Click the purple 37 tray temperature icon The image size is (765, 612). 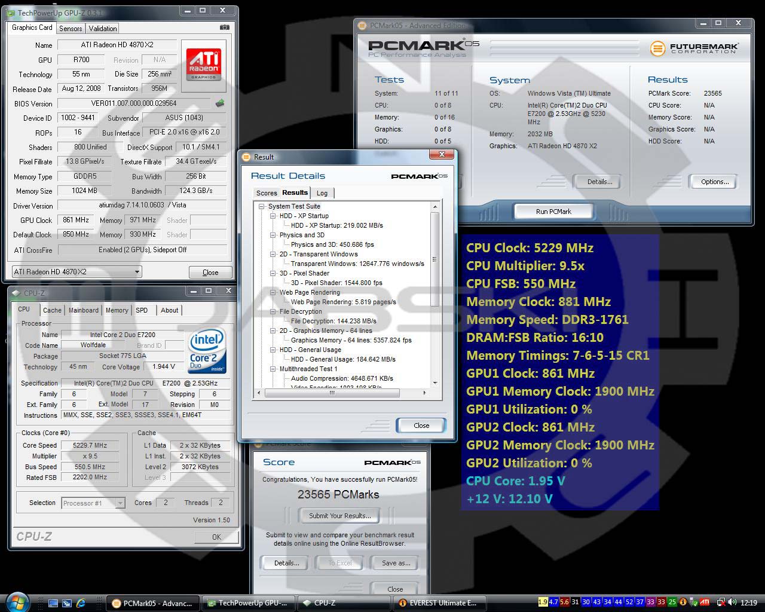coord(639,602)
